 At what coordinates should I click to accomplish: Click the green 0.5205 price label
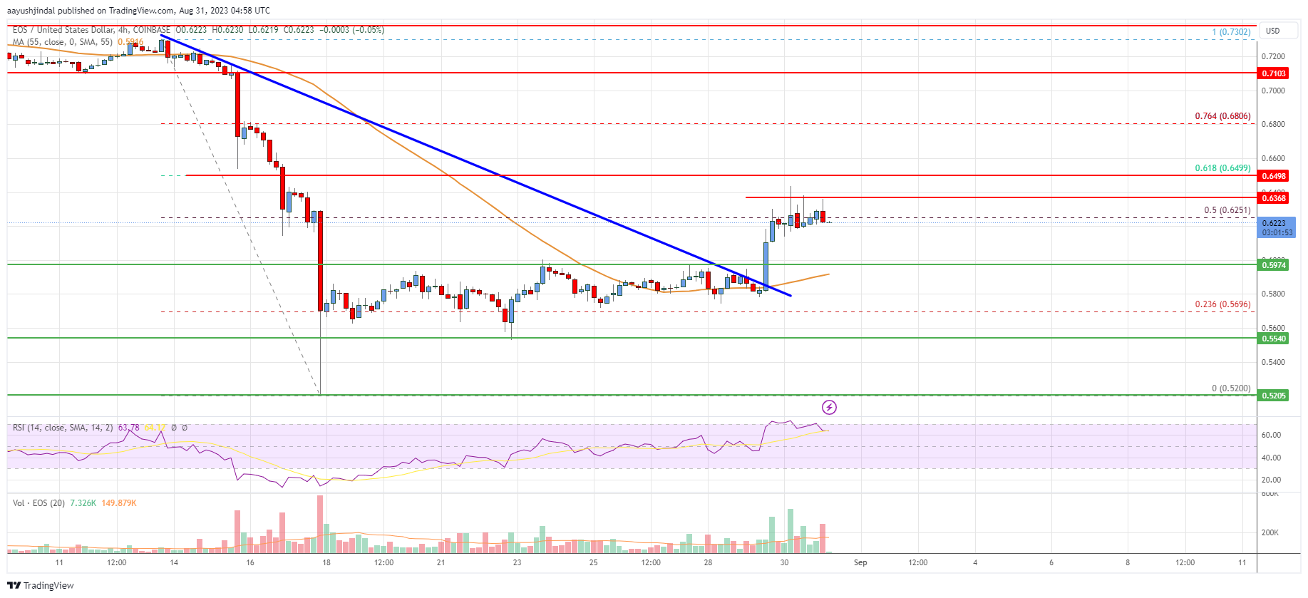1274,396
